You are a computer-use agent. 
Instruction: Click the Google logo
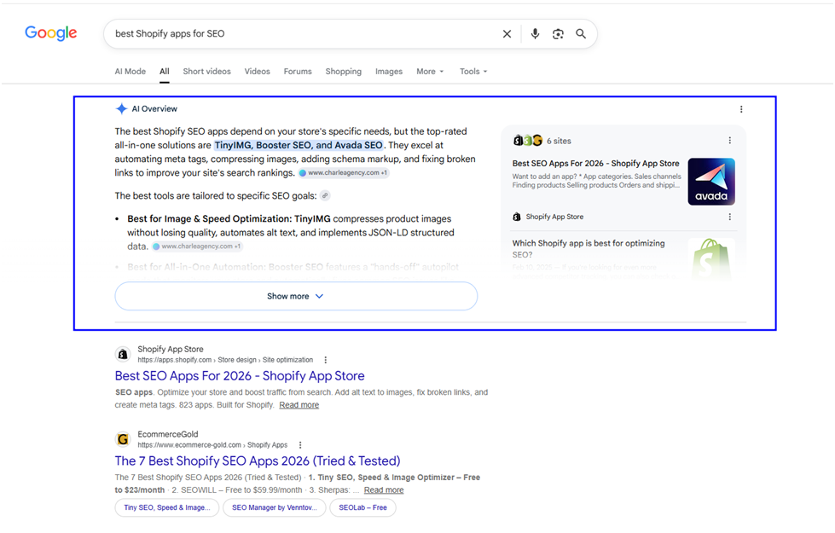(50, 33)
